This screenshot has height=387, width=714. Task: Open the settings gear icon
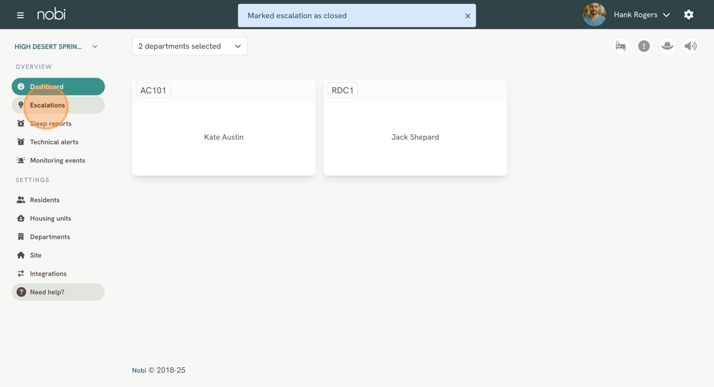tap(688, 15)
